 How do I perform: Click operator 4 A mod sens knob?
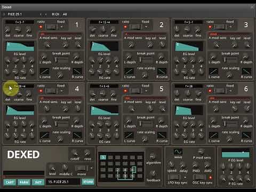tap(47, 108)
